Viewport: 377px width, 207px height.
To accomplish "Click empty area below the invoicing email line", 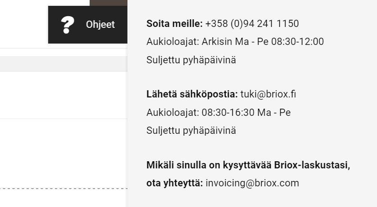I will click(x=252, y=198).
